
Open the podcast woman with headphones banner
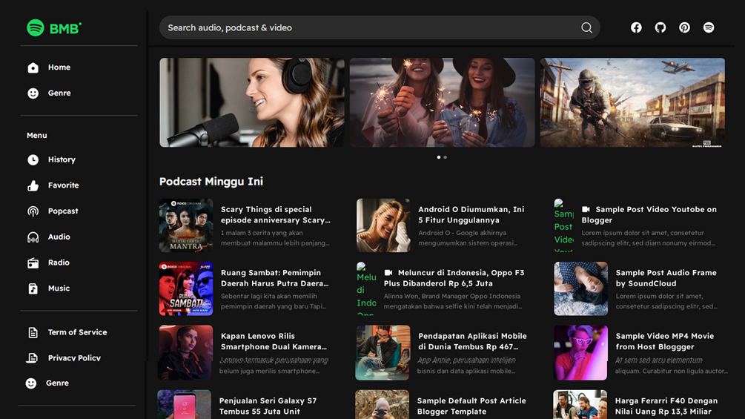(x=252, y=102)
